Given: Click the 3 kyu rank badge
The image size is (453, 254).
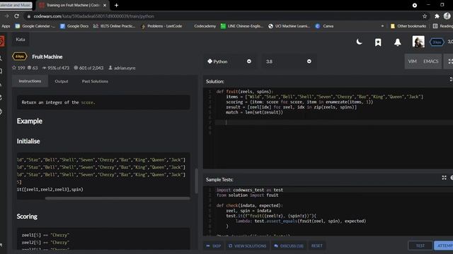Looking at the screenshot, I should (437, 42).
